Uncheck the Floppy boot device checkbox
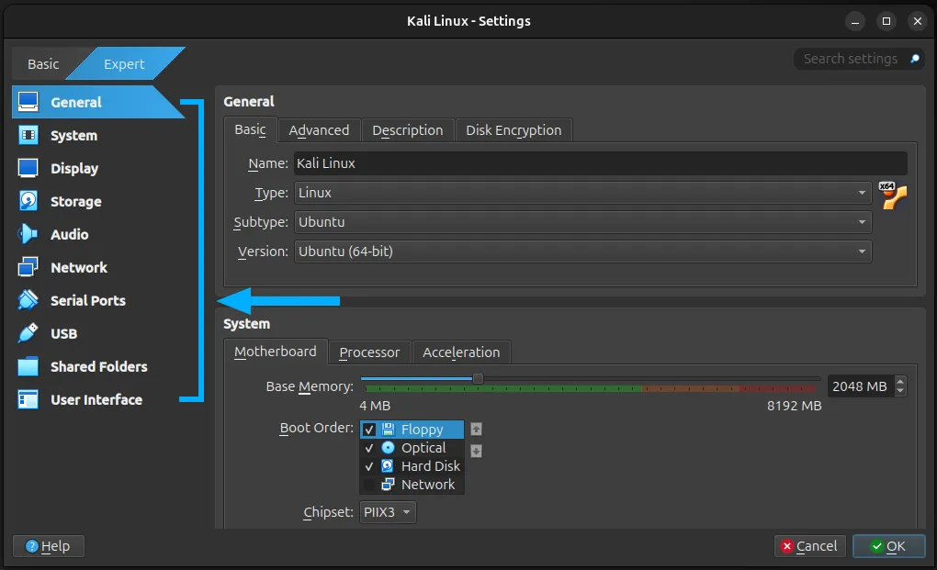This screenshot has width=937, height=570. tap(369, 430)
